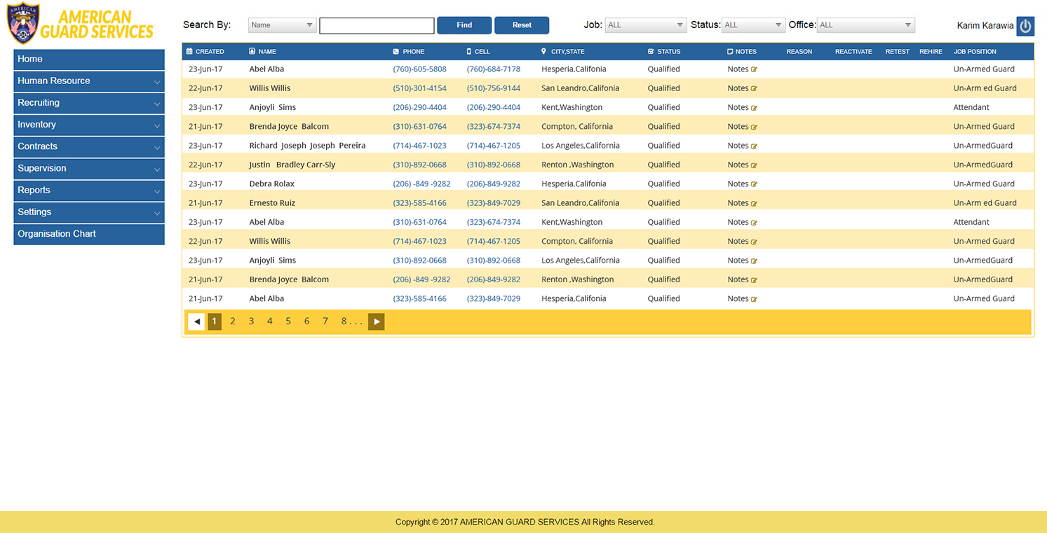Open Organisation Chart in sidebar
Viewport: 1047px width, 533px height.
click(x=89, y=234)
